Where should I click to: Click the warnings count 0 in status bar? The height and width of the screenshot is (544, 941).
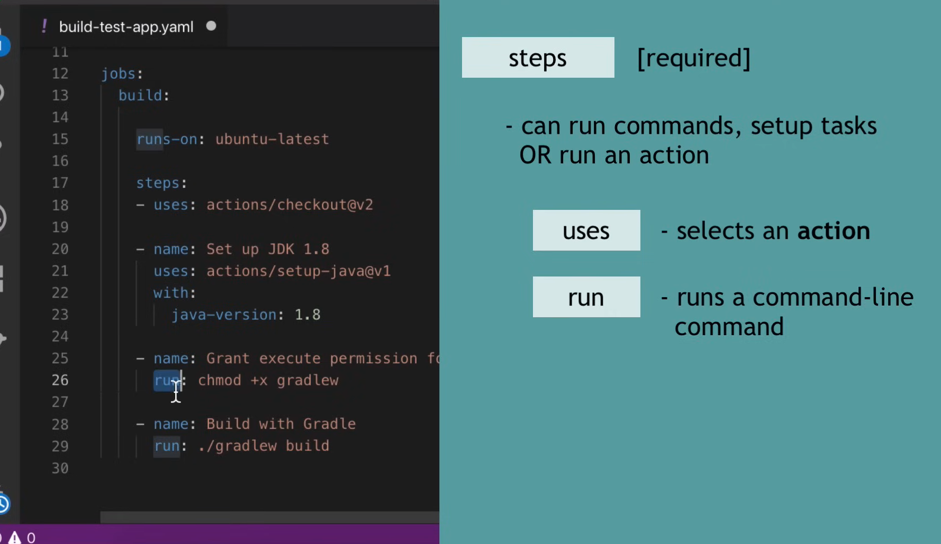(x=31, y=538)
